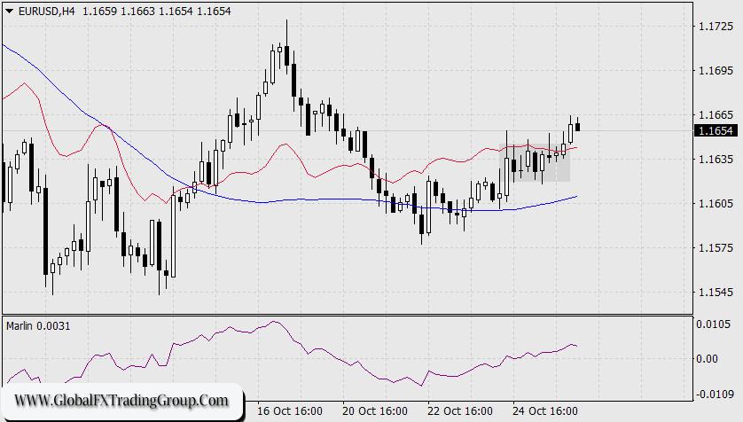
Task: Open the www.GlobalFXTradingGroup.com watermark link
Action: click(121, 401)
